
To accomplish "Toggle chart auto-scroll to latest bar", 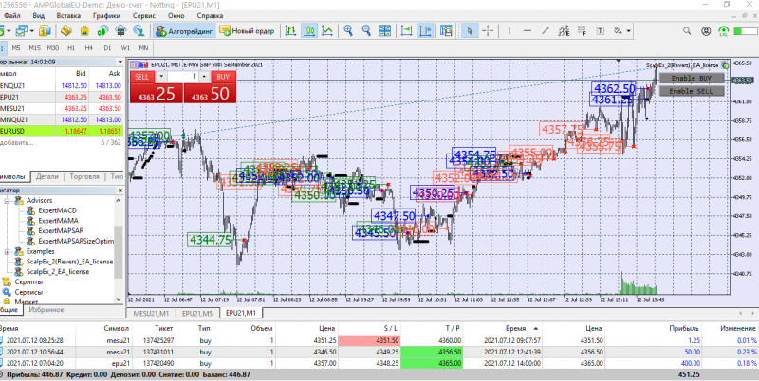I will [x=407, y=31].
